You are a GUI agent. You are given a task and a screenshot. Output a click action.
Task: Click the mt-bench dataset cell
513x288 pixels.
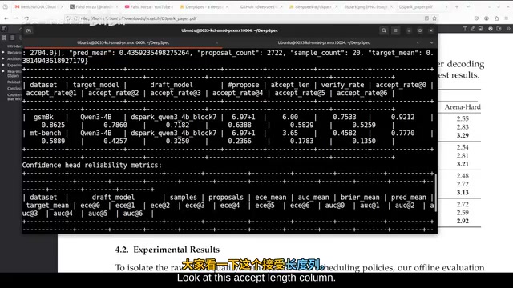pyautogui.click(x=45, y=133)
